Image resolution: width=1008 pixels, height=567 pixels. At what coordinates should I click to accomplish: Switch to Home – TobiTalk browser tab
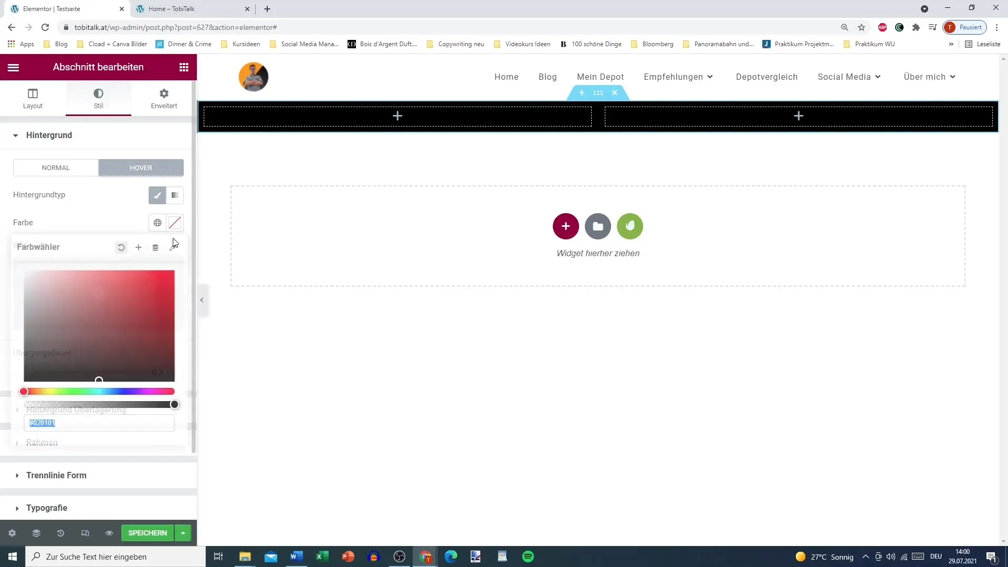tap(192, 9)
